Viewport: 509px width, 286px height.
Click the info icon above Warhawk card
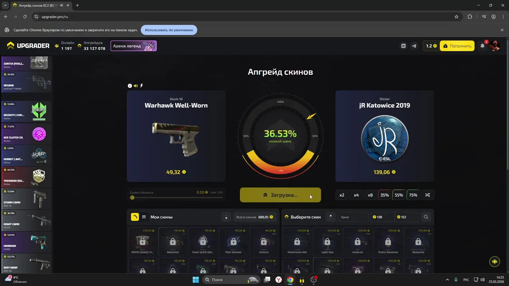[x=130, y=86]
